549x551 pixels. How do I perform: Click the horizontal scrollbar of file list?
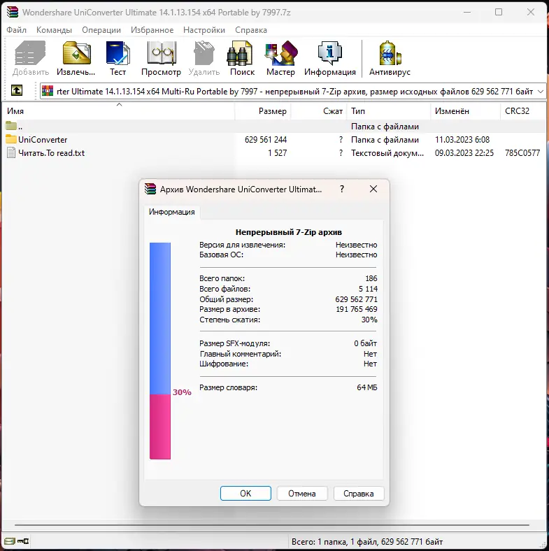click(271, 525)
